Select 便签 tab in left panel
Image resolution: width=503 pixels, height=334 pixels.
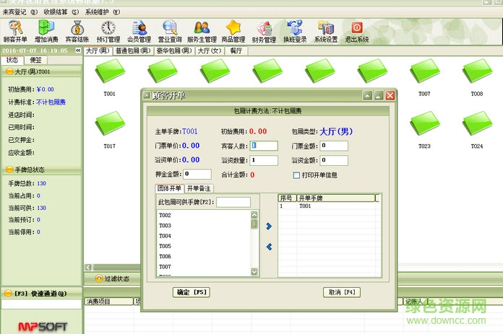[35, 60]
